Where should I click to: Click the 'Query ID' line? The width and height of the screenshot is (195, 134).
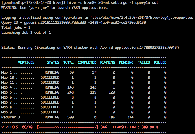click(x=74, y=23)
